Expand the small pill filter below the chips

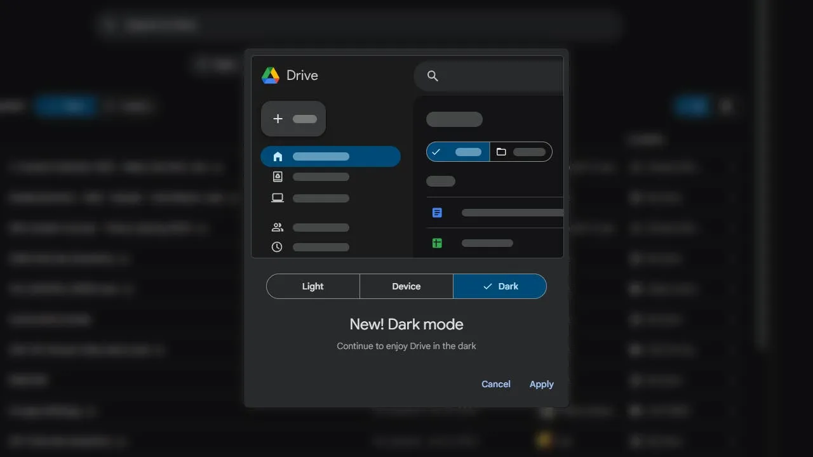pyautogui.click(x=441, y=181)
